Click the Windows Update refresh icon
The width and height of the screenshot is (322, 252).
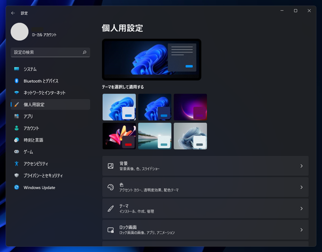pos(17,187)
